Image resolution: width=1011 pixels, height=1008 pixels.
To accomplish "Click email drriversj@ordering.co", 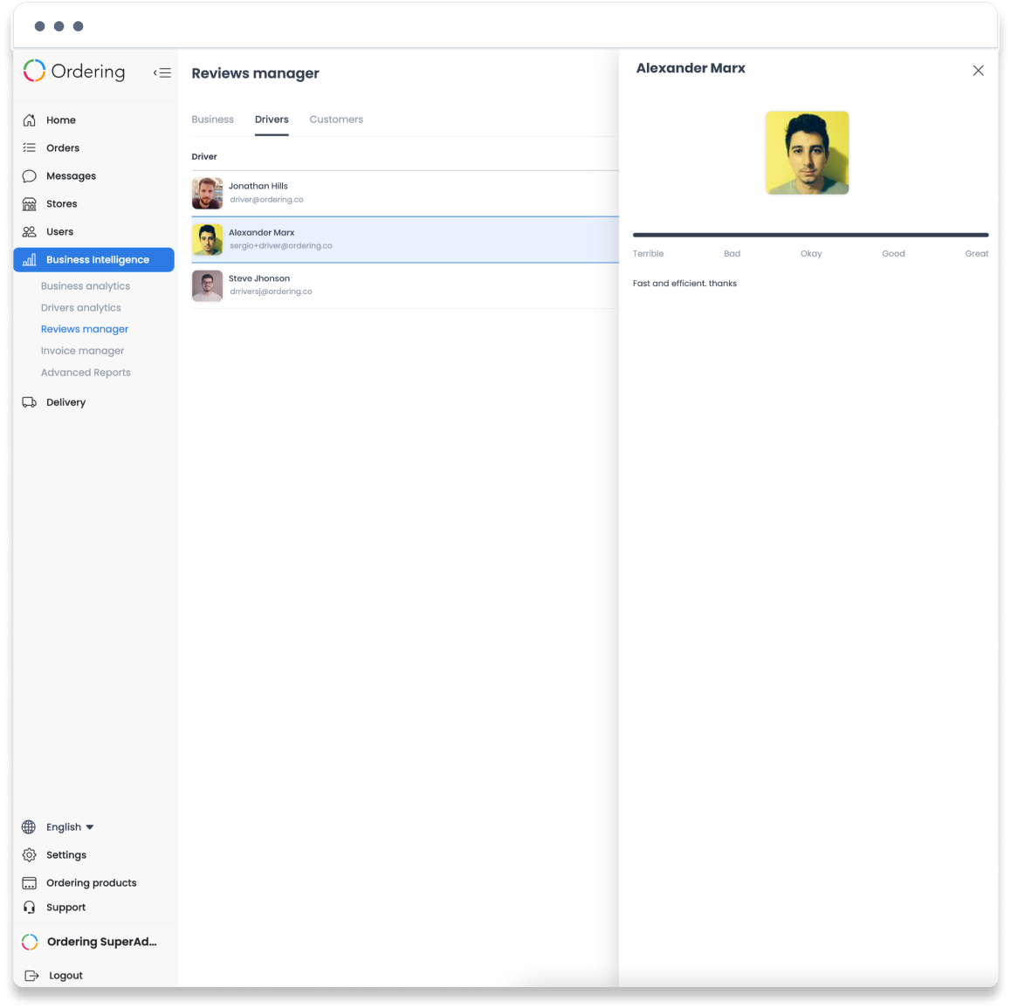I will coord(271,291).
